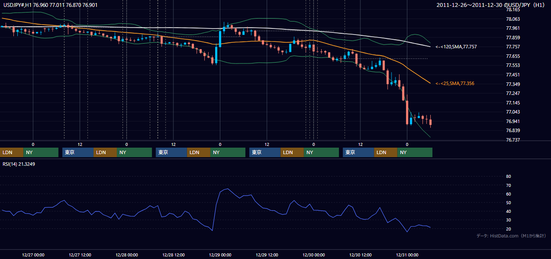The image size is (551, 259).
Task: Click the LDN session bar above 12/30 12:00
Action: (386, 152)
